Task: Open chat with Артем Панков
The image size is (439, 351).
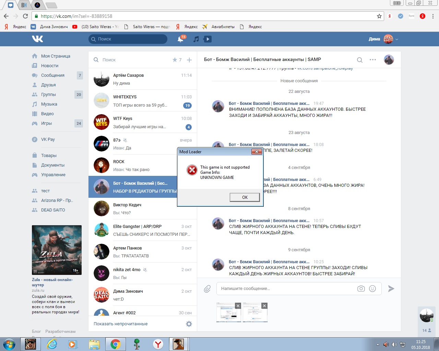Action: [x=143, y=252]
